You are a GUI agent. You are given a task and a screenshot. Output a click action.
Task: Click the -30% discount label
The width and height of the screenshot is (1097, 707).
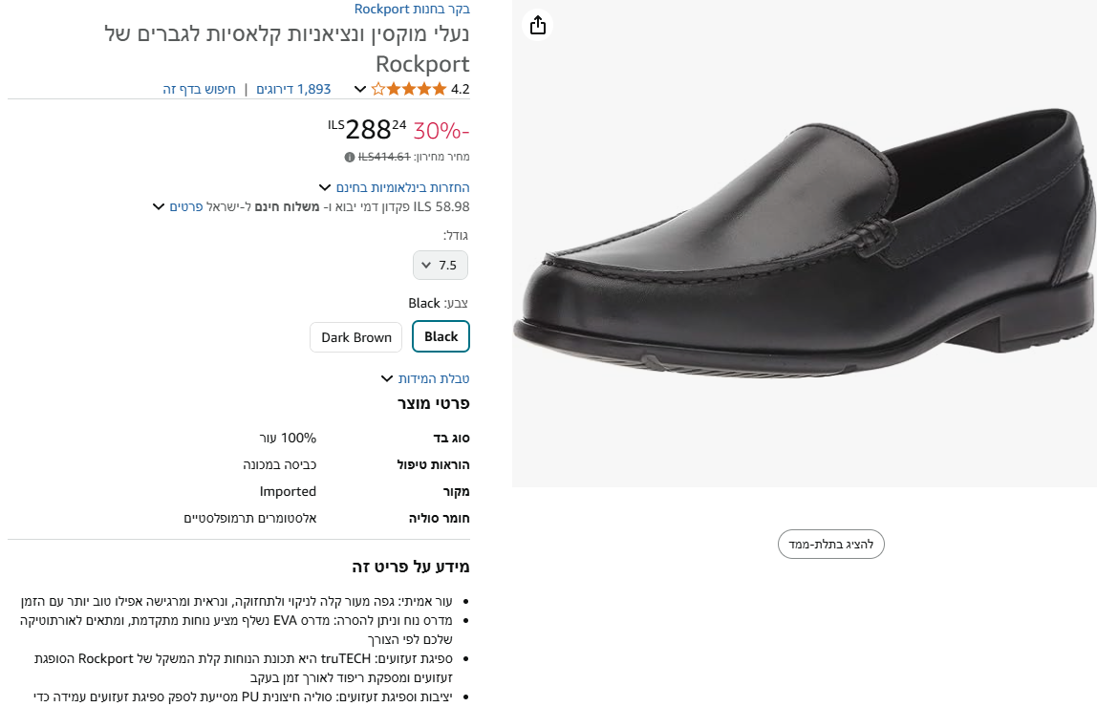(441, 130)
